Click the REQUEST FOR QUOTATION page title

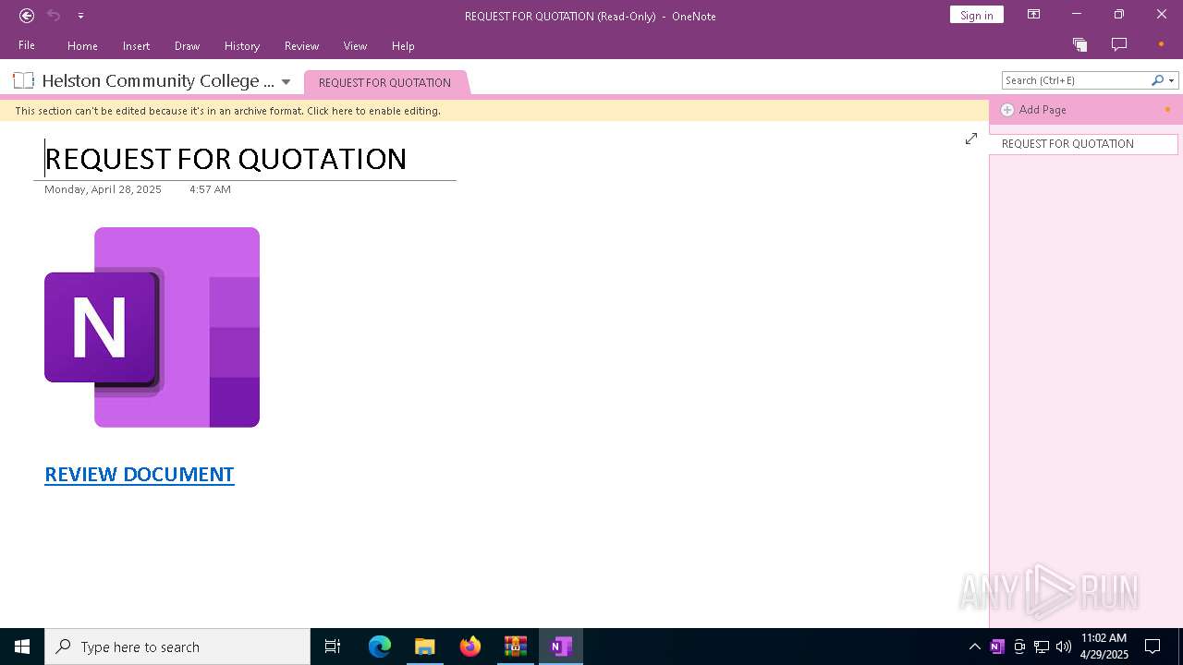tap(226, 159)
